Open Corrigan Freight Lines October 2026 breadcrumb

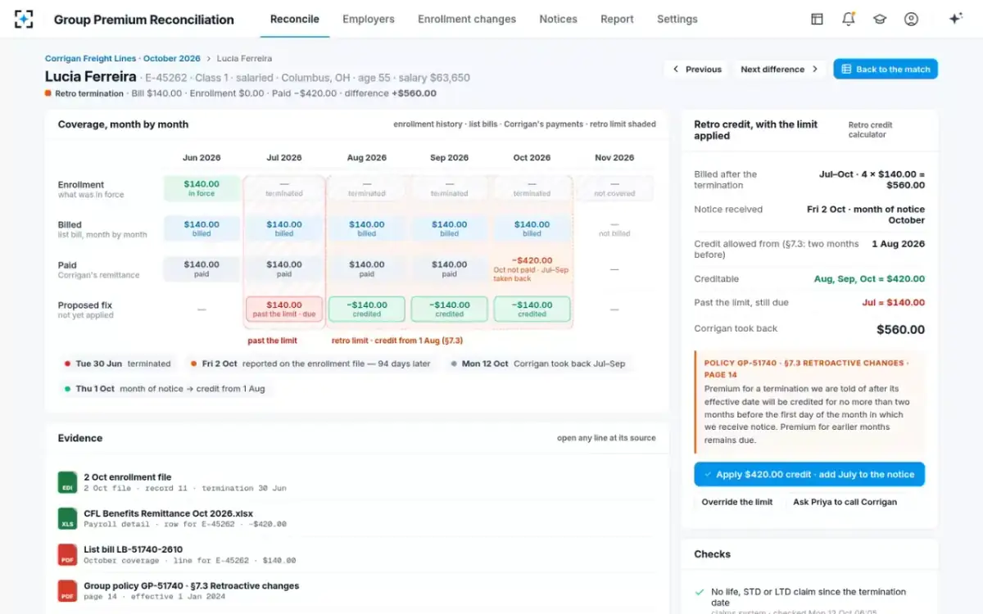click(x=123, y=59)
